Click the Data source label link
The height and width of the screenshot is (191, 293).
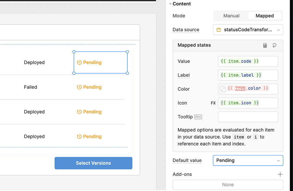click(186, 30)
